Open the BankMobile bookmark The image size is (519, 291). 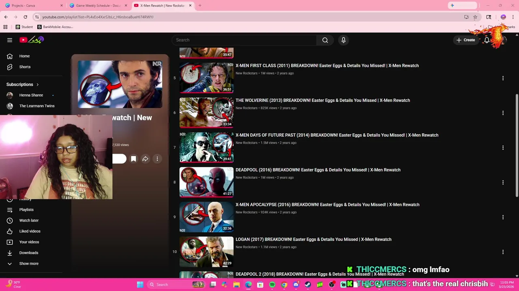(x=55, y=27)
